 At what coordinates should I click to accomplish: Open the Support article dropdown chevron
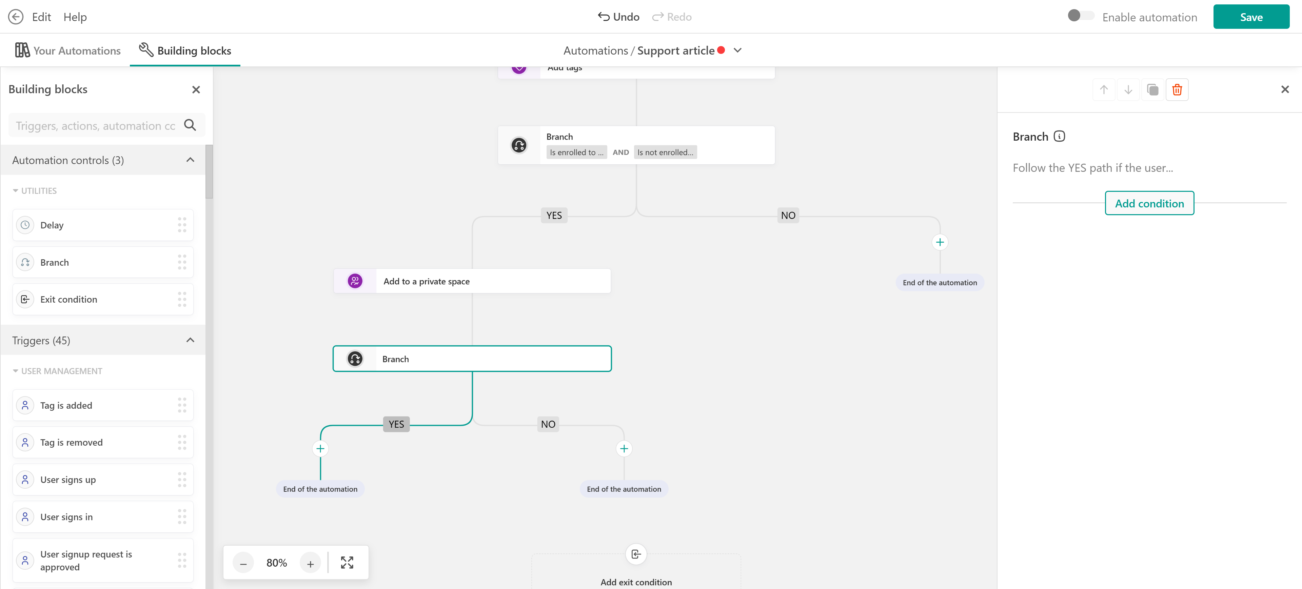[x=737, y=50]
